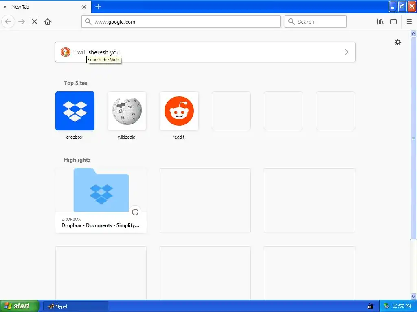
Task: Click the 12:52 PM taskbar clock
Action: coord(402,306)
